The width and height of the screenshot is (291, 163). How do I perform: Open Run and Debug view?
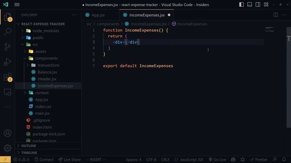click(x=7, y=62)
